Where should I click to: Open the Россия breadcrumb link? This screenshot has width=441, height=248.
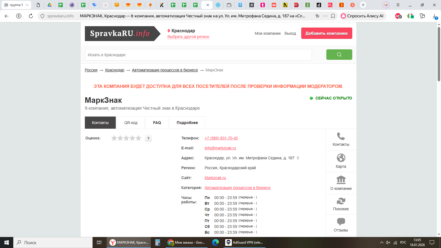[x=91, y=70]
